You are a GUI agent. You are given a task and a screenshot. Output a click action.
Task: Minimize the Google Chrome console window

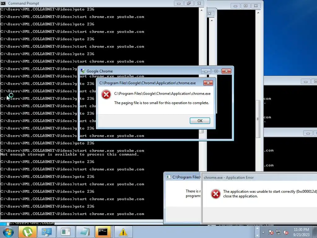tap(206, 71)
